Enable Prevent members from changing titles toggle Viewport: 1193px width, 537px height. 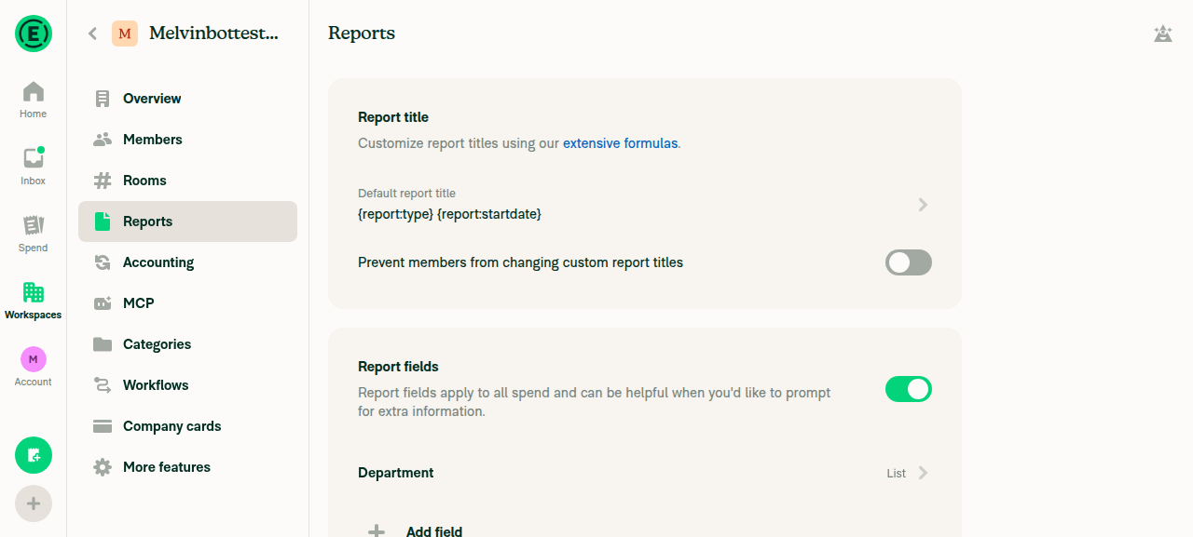tap(909, 262)
